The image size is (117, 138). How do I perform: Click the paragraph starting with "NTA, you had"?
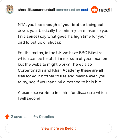[63, 33]
